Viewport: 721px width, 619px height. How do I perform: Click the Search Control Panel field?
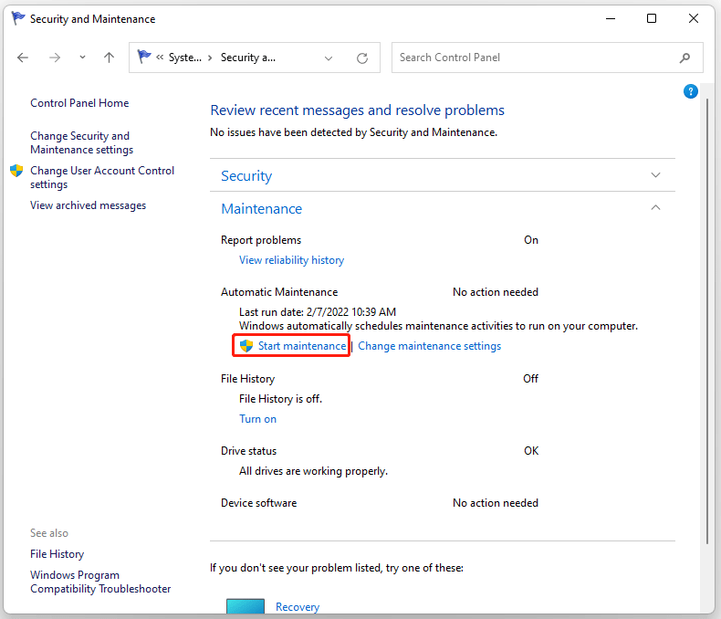click(548, 58)
